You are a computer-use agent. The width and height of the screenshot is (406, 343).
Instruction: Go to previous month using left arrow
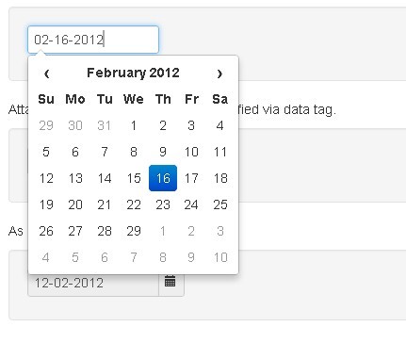pyautogui.click(x=46, y=73)
